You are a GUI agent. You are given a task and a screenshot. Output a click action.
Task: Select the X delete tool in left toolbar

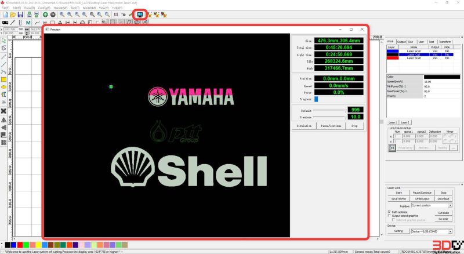[3, 111]
